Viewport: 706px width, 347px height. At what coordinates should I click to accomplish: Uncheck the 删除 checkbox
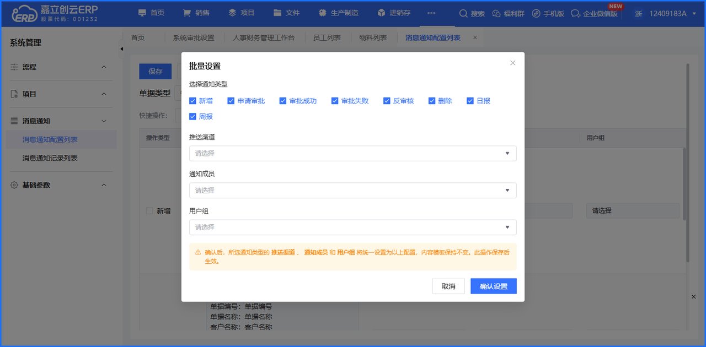point(432,101)
